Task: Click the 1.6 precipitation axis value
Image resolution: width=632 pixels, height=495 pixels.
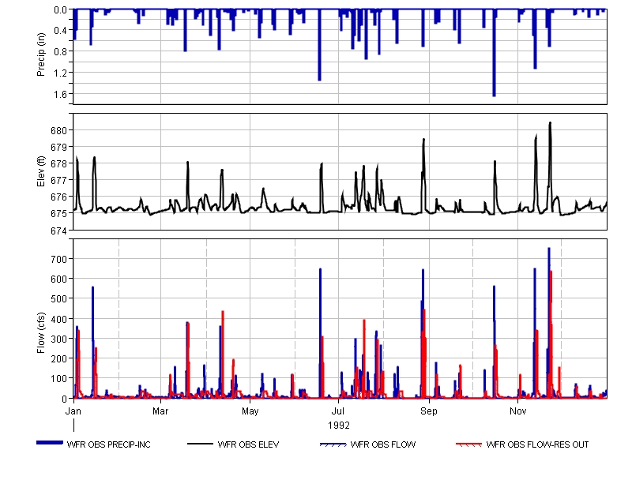Action: click(61, 94)
